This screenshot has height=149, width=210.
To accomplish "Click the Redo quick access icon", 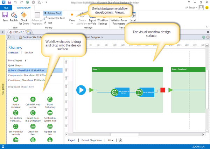I will (21, 2).
